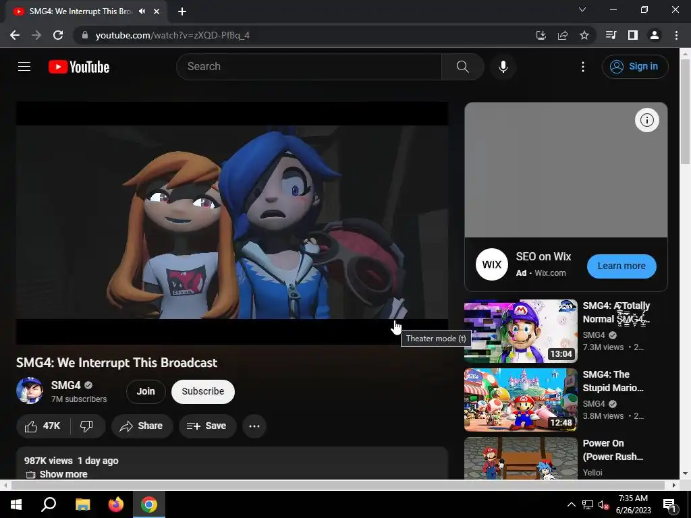Open more actions ellipsis under video

254,426
